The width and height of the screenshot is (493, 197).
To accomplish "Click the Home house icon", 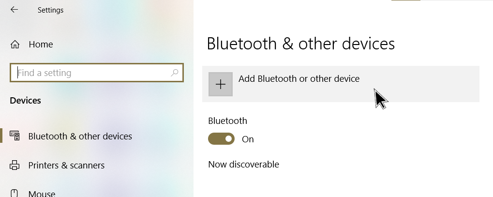I will tap(15, 45).
